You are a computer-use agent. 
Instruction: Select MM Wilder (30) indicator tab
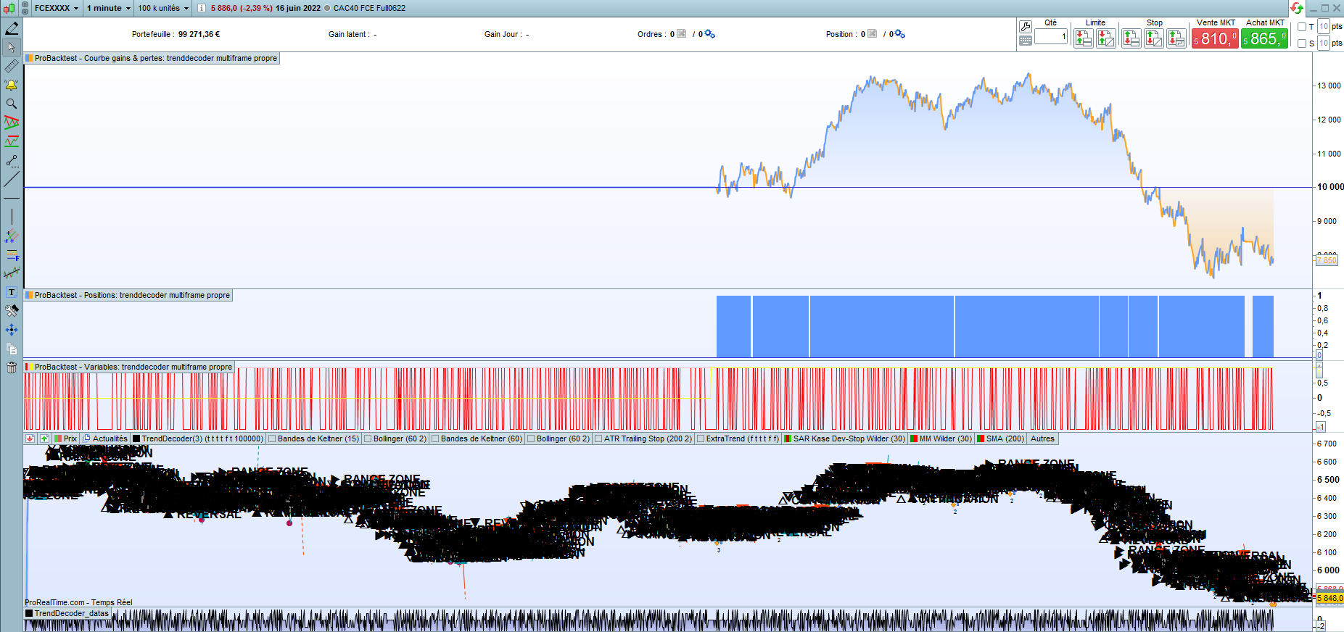[941, 438]
